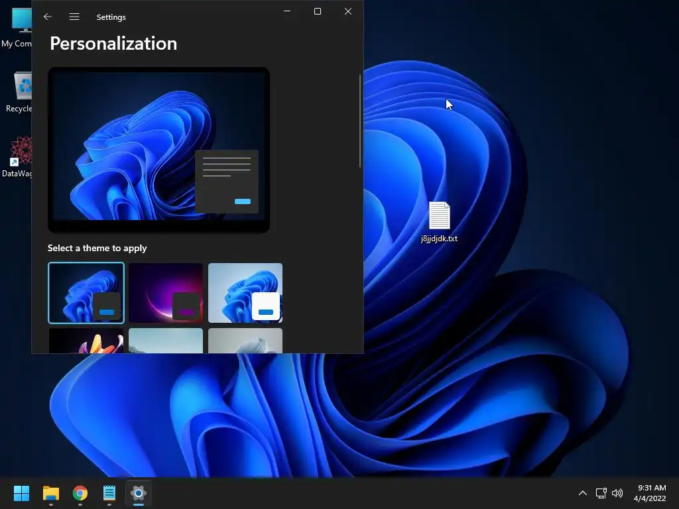Open the clock showing 9:31 AM
The height and width of the screenshot is (509, 679).
[650, 493]
